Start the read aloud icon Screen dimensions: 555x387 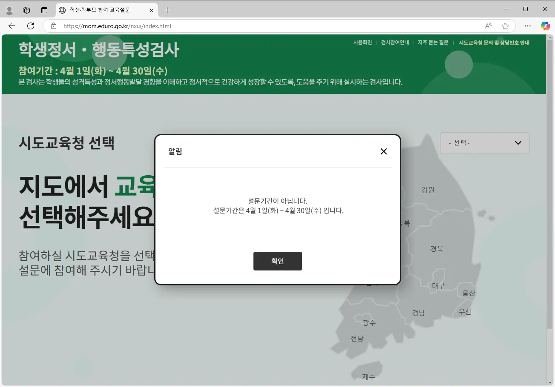pos(488,26)
